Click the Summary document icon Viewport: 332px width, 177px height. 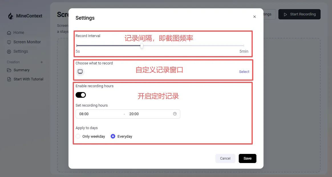click(x=9, y=70)
